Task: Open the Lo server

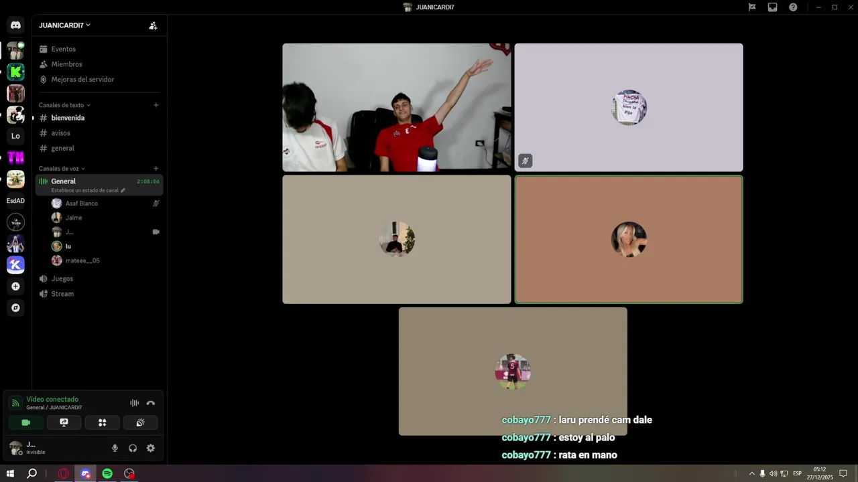Action: [x=15, y=136]
